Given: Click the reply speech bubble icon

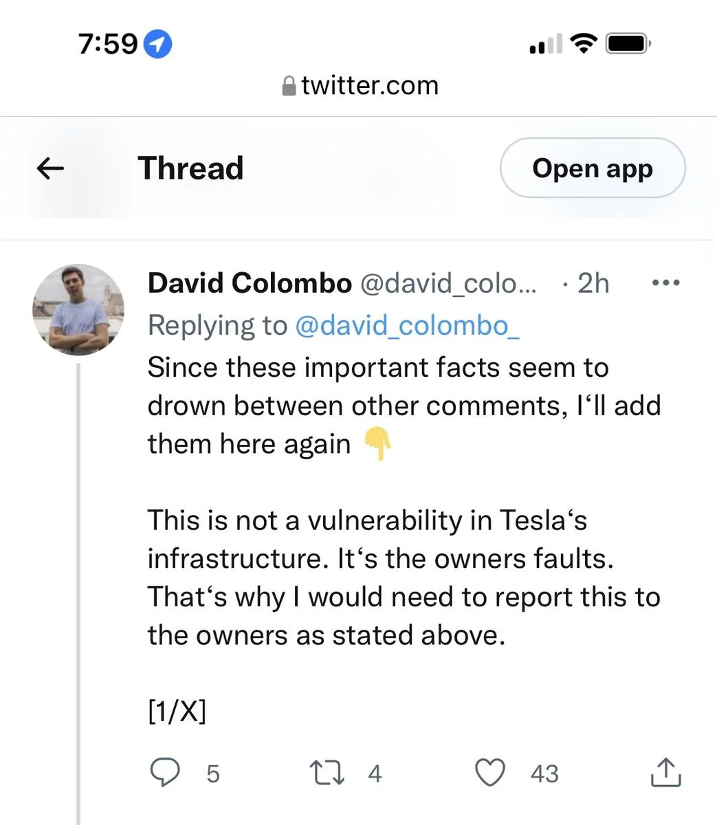Looking at the screenshot, I should pos(165,773).
